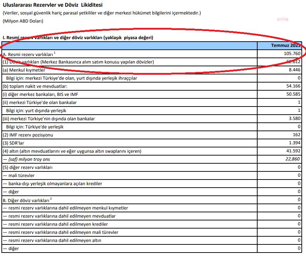
Task: Click the 162 IMF reserve position value
Action: 296,135
